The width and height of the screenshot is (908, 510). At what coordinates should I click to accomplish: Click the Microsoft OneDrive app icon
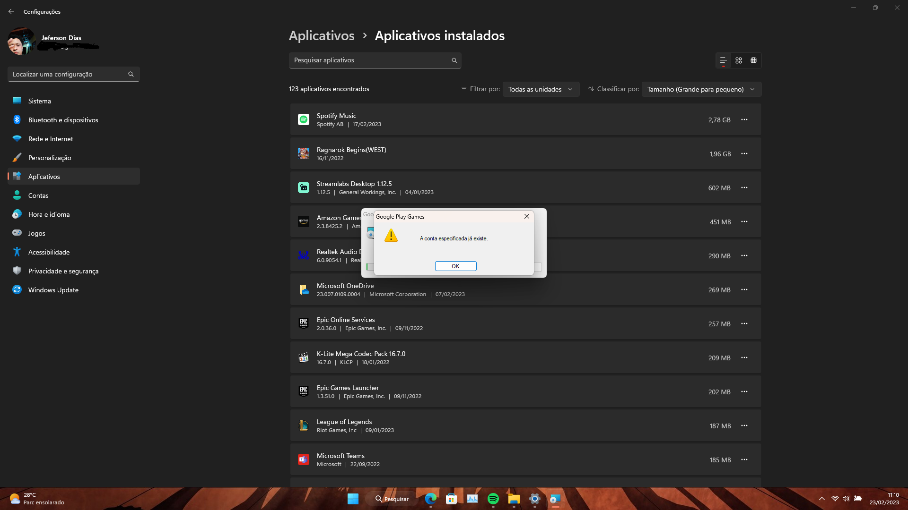[x=304, y=289]
